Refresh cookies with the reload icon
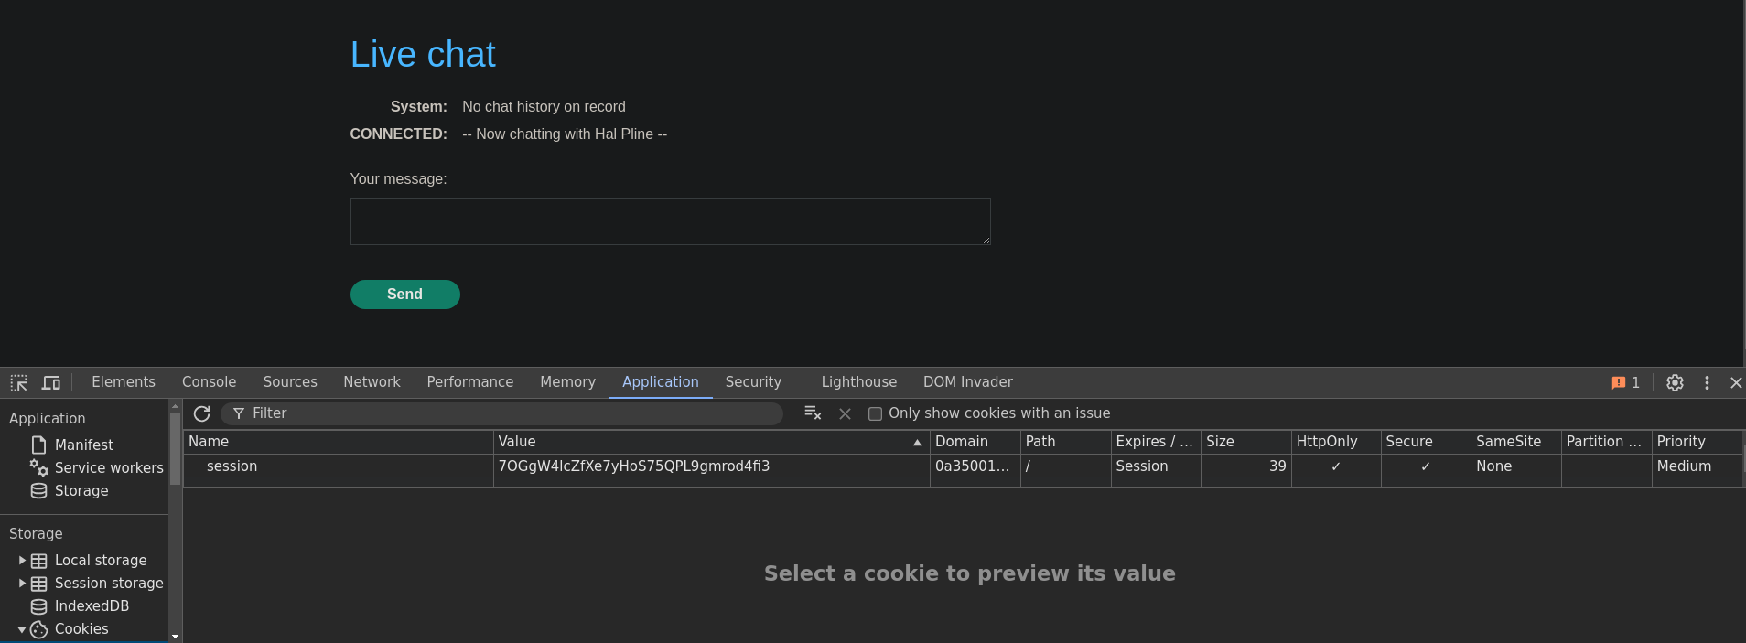The height and width of the screenshot is (643, 1746). tap(202, 413)
